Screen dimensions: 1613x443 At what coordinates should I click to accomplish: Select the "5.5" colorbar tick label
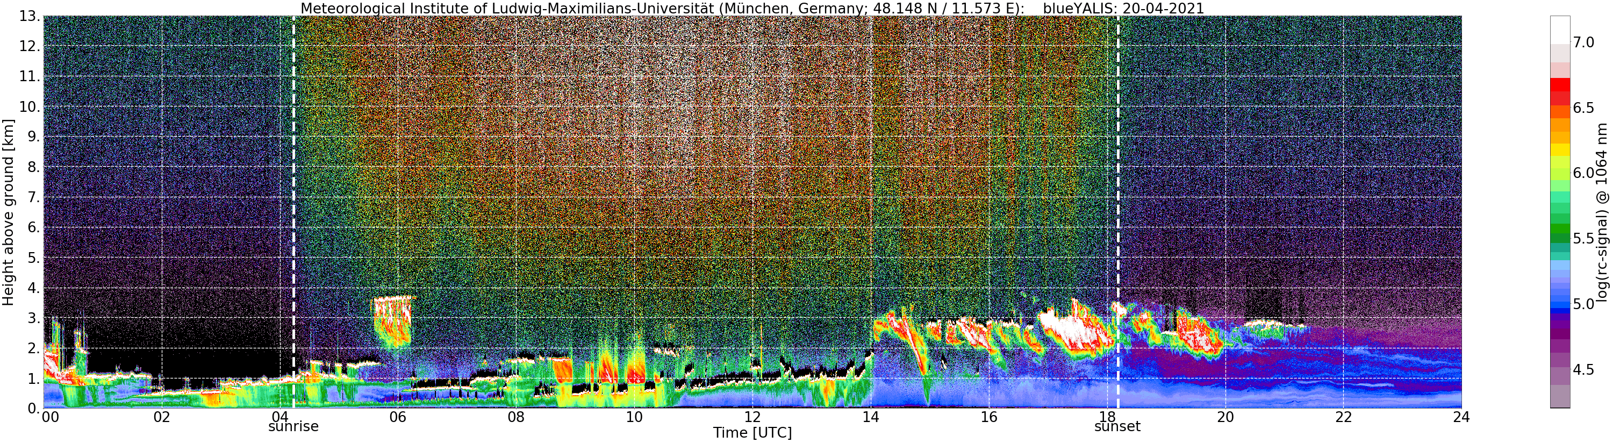(1583, 239)
